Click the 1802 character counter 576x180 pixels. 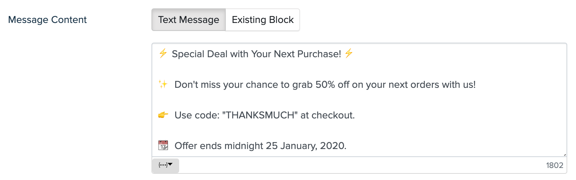(x=555, y=165)
